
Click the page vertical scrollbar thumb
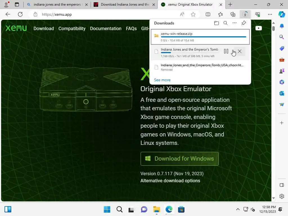[x=273, y=28]
